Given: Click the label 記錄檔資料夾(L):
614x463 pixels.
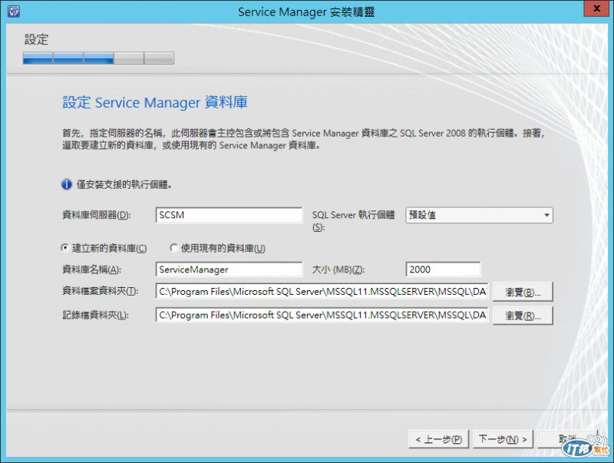Looking at the screenshot, I should point(95,316).
